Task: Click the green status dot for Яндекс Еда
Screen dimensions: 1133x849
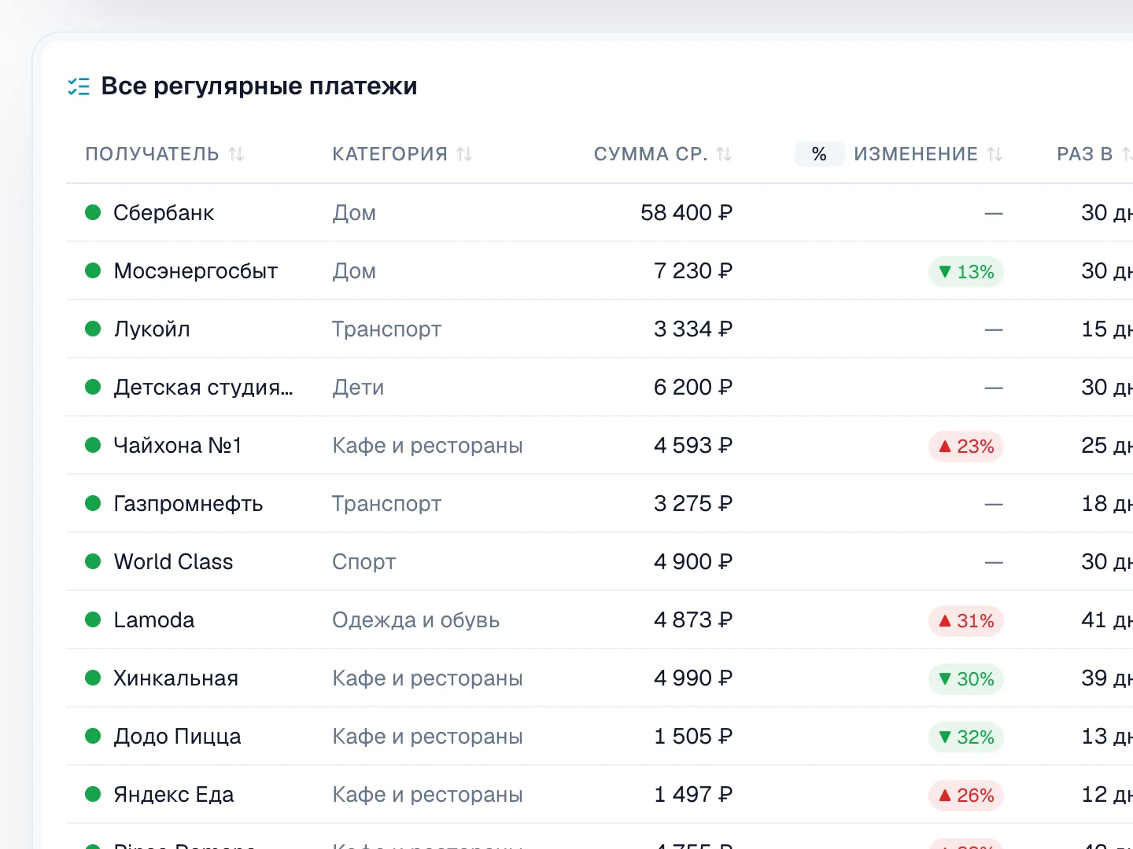Action: (93, 794)
